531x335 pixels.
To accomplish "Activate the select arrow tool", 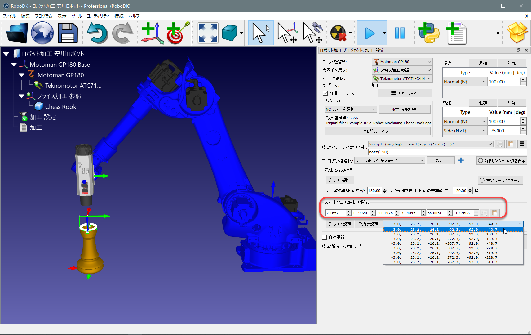I will 261,33.
